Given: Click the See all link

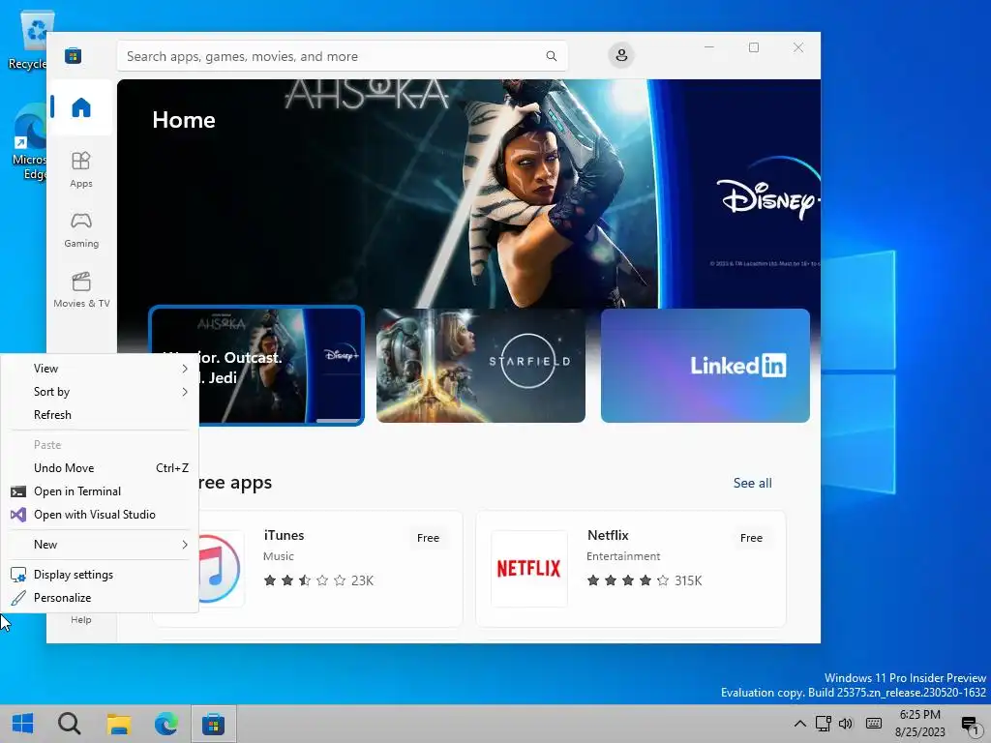Looking at the screenshot, I should 752,484.
